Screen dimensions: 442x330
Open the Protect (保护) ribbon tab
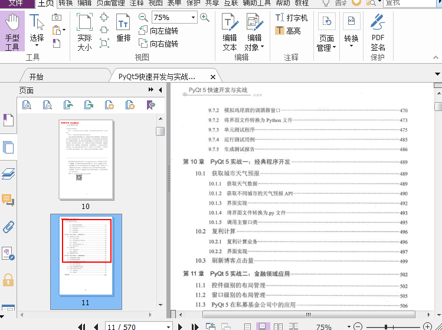pyautogui.click(x=194, y=3)
